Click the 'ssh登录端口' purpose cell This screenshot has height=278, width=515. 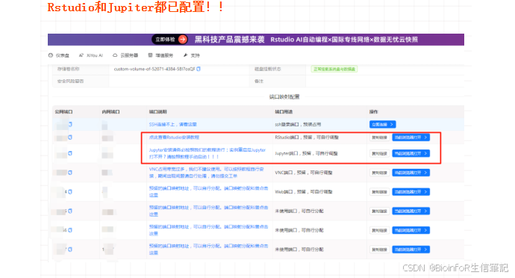[298, 124]
